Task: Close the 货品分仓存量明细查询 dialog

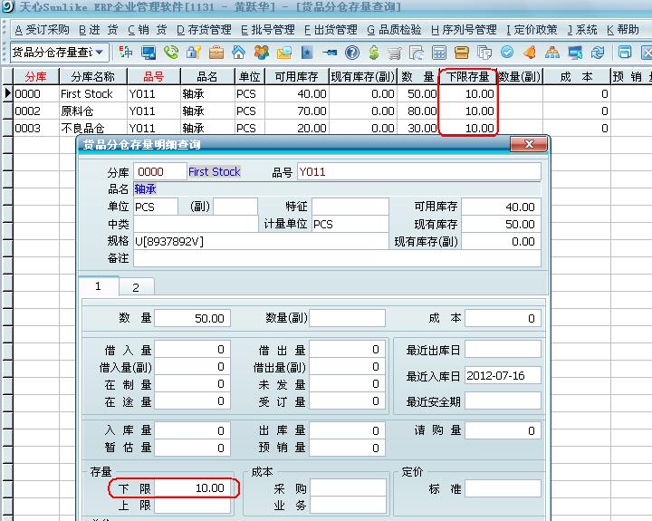Action: [x=528, y=145]
